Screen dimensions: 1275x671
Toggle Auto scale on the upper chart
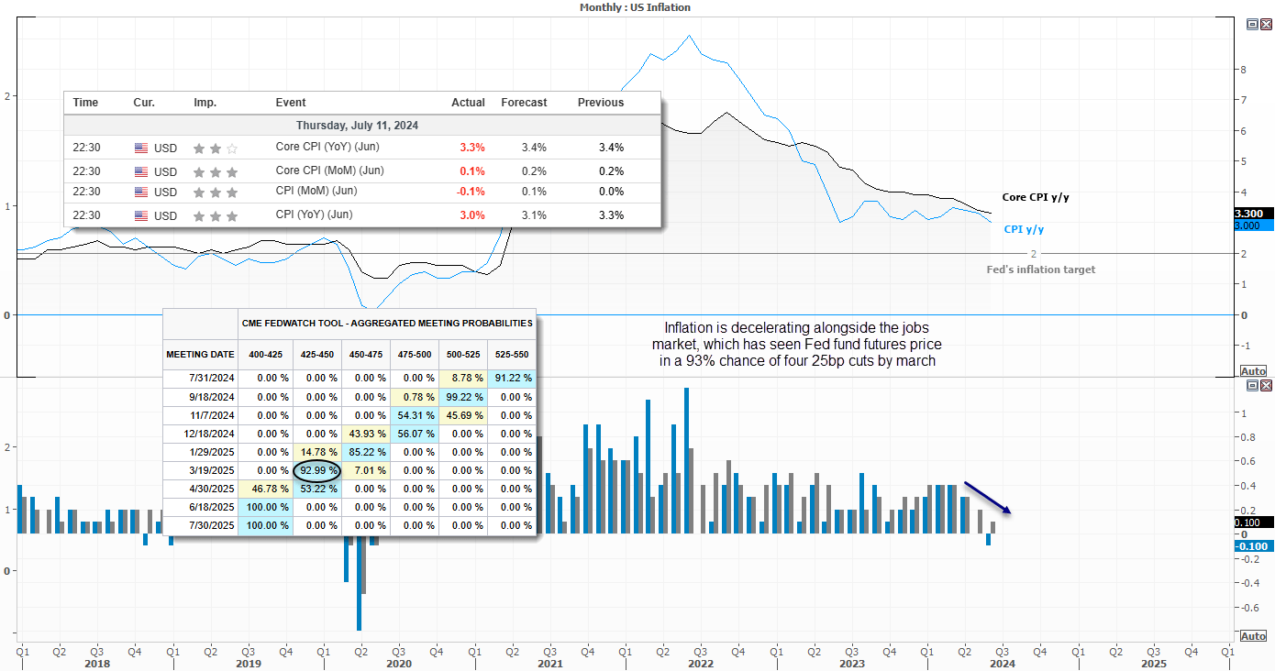coord(1253,371)
